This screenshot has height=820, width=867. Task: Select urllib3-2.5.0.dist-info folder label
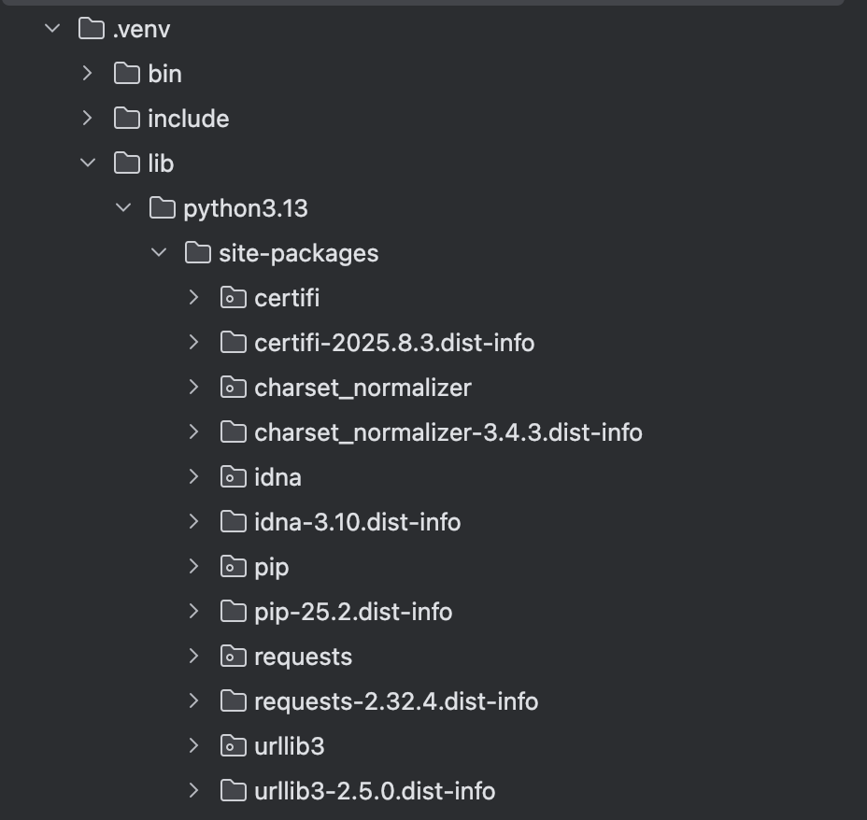pyautogui.click(x=374, y=791)
